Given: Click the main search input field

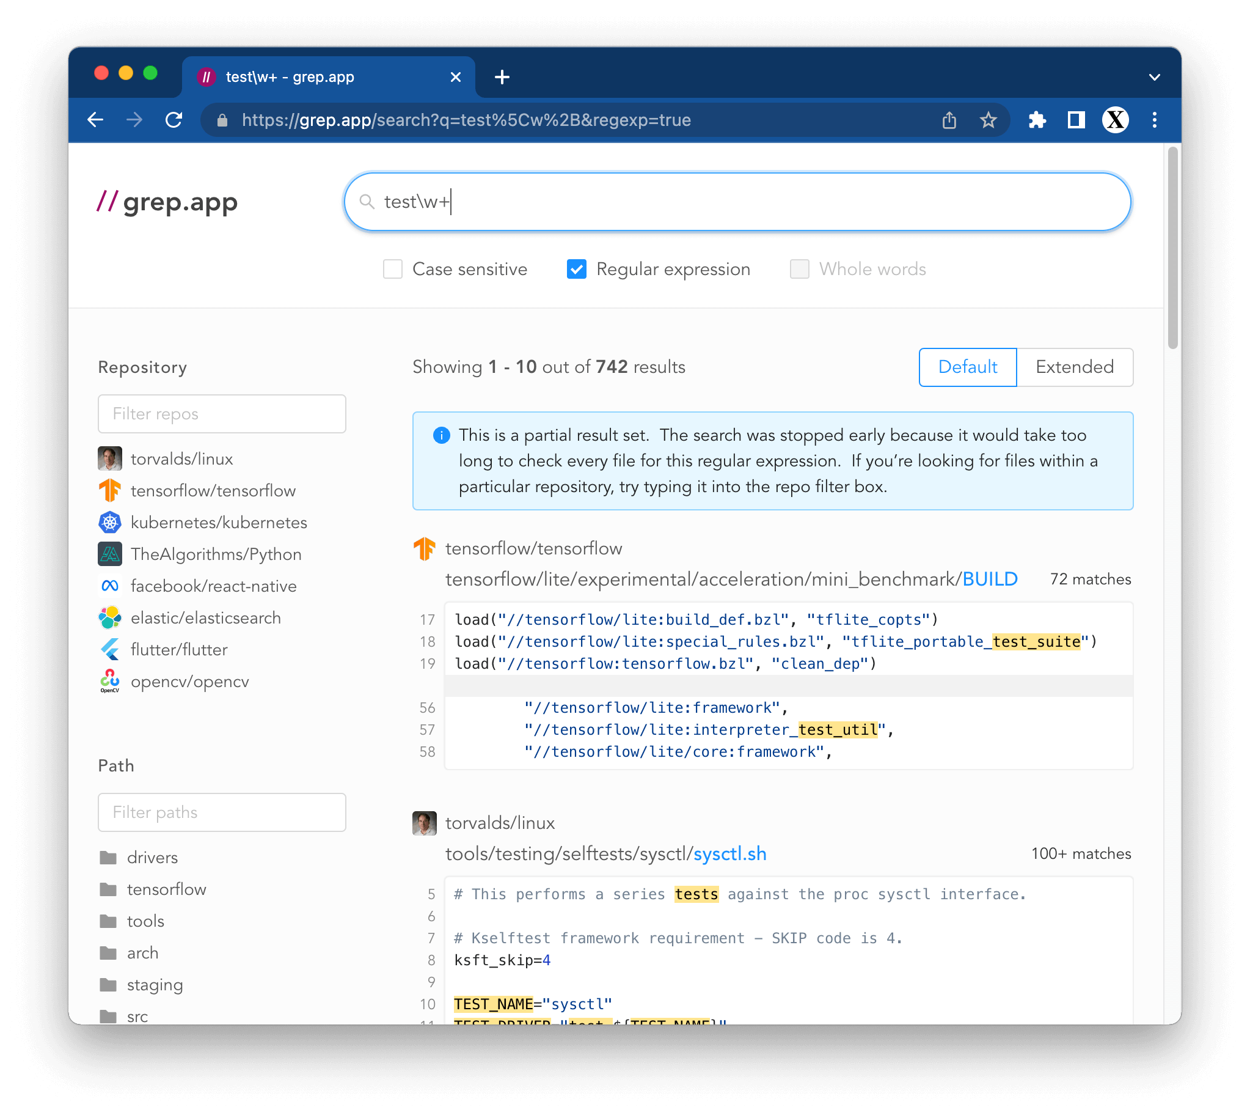Looking at the screenshot, I should click(x=737, y=202).
